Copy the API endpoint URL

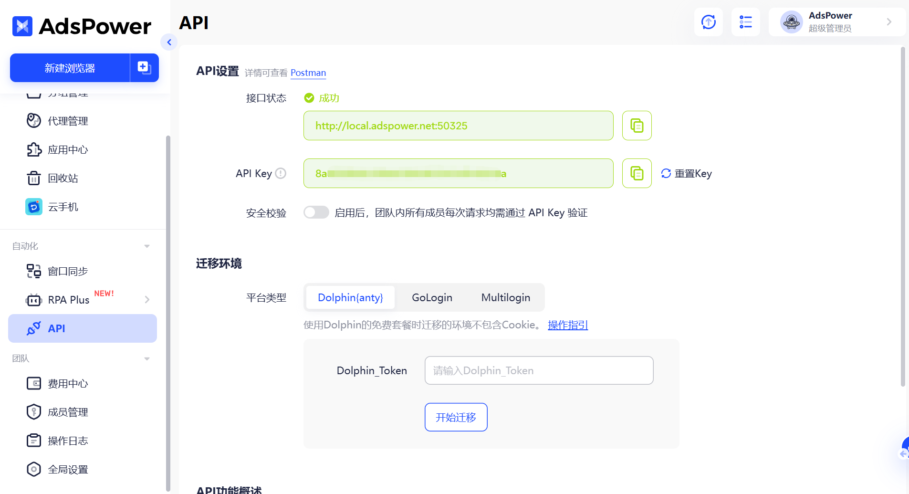coord(637,126)
